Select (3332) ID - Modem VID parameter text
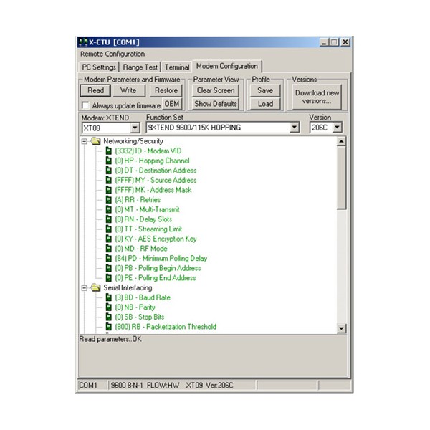Screen dimensions: 430x430 pos(148,150)
